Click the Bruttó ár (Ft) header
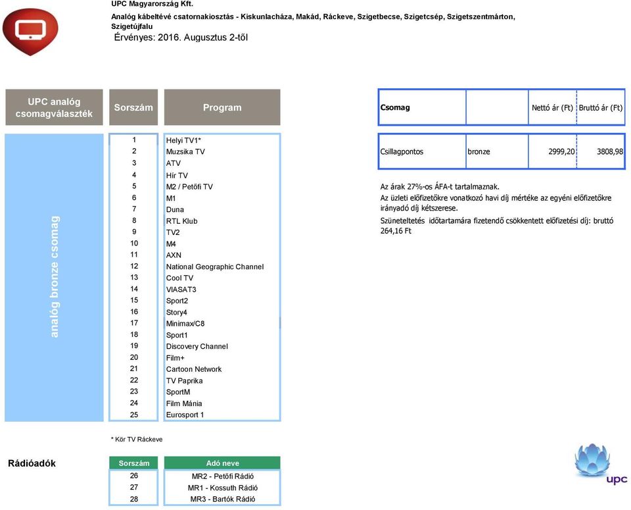 coord(600,107)
